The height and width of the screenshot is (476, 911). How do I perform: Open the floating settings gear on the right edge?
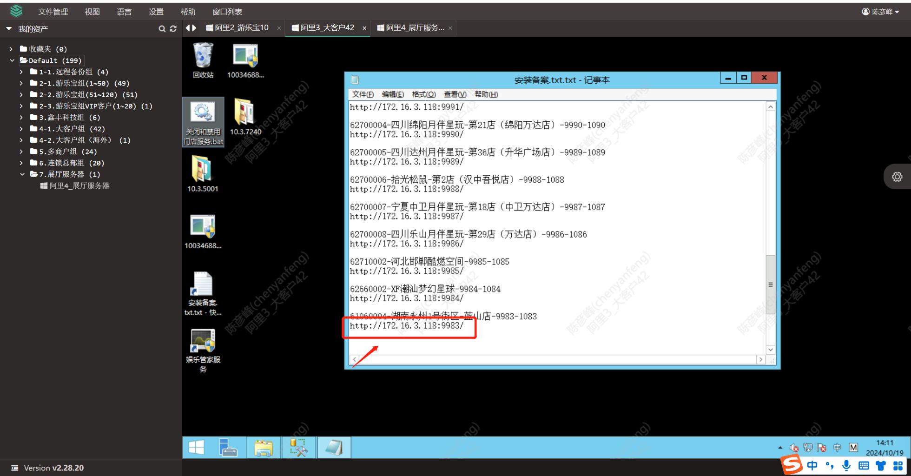pos(897,177)
